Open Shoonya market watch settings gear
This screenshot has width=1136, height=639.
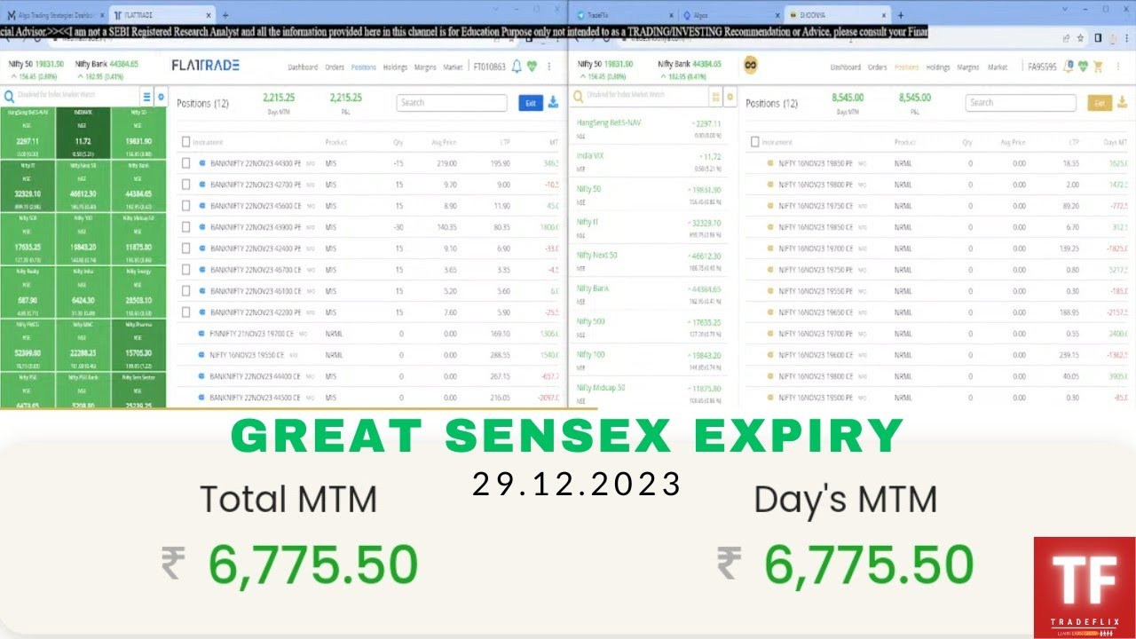[x=730, y=97]
